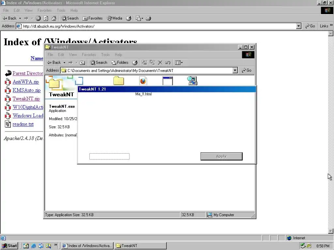Open readme.txt link

click(23, 124)
